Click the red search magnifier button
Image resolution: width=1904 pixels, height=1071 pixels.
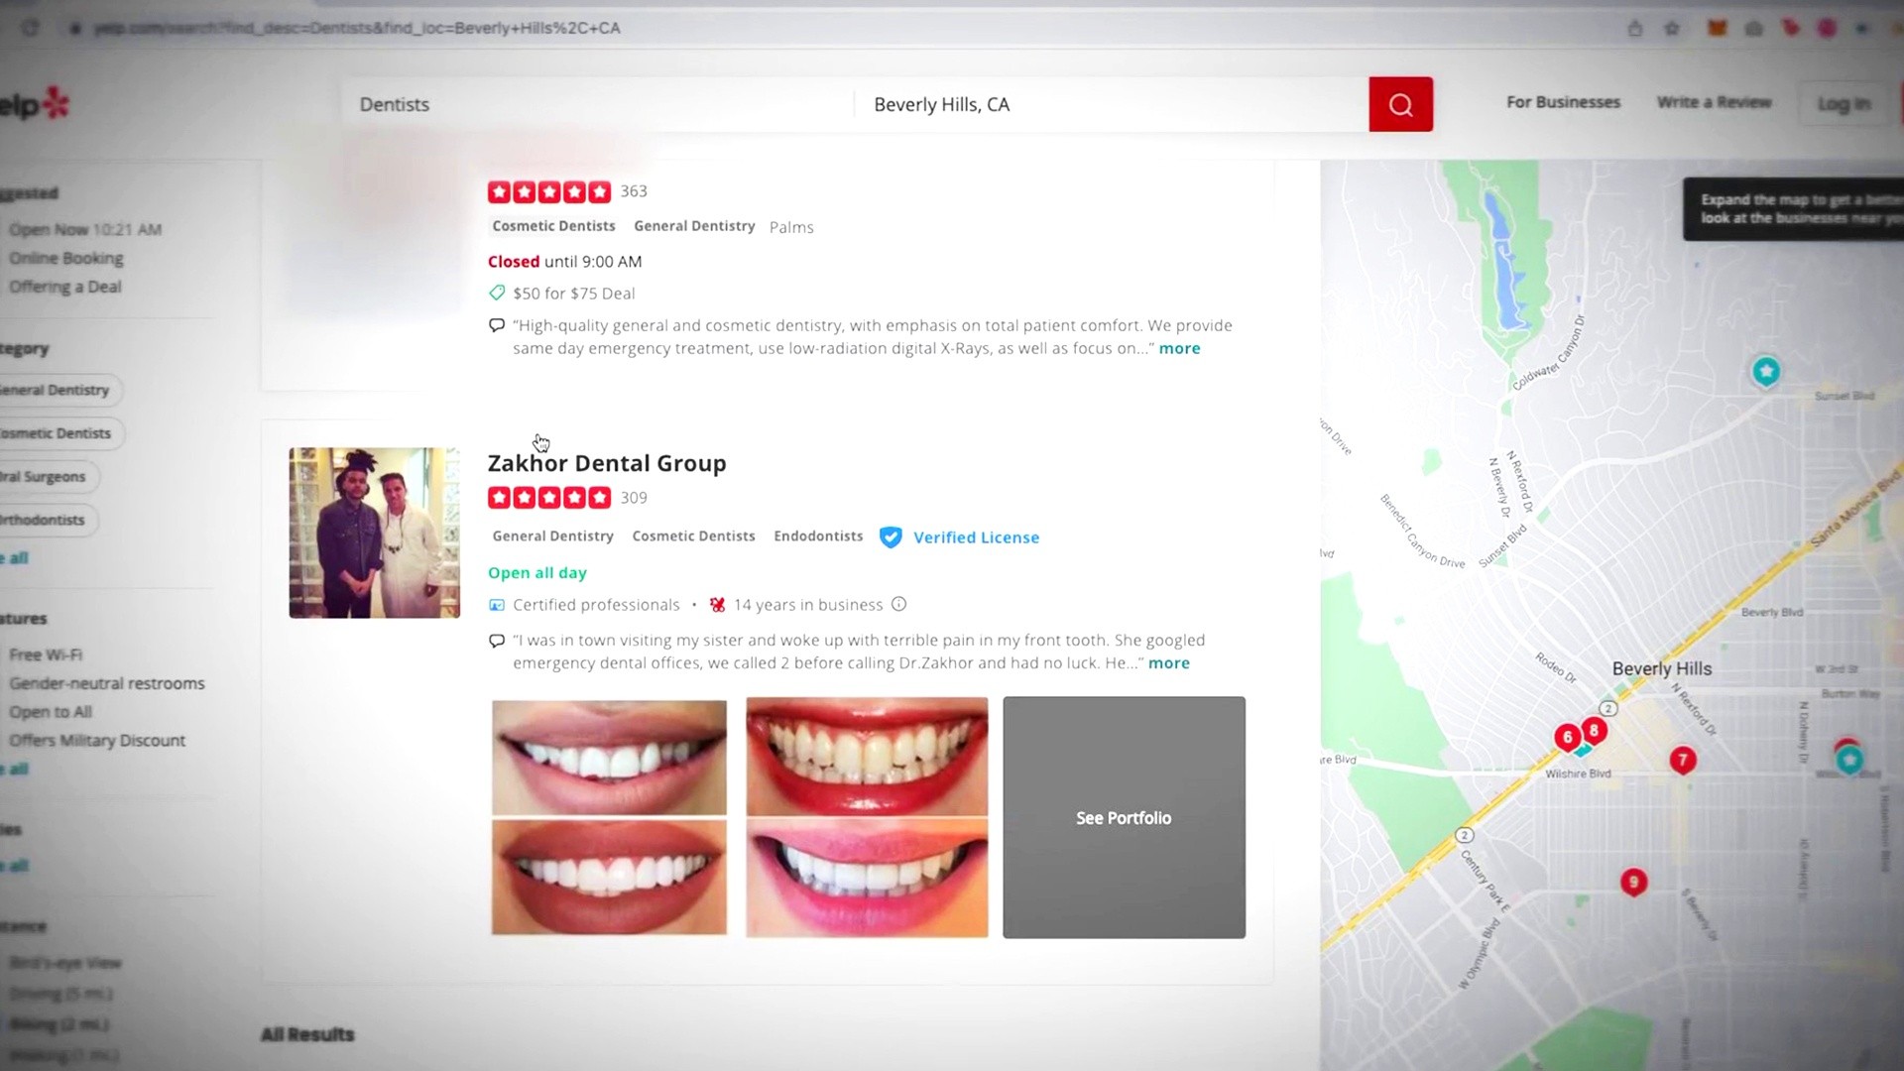(x=1400, y=104)
